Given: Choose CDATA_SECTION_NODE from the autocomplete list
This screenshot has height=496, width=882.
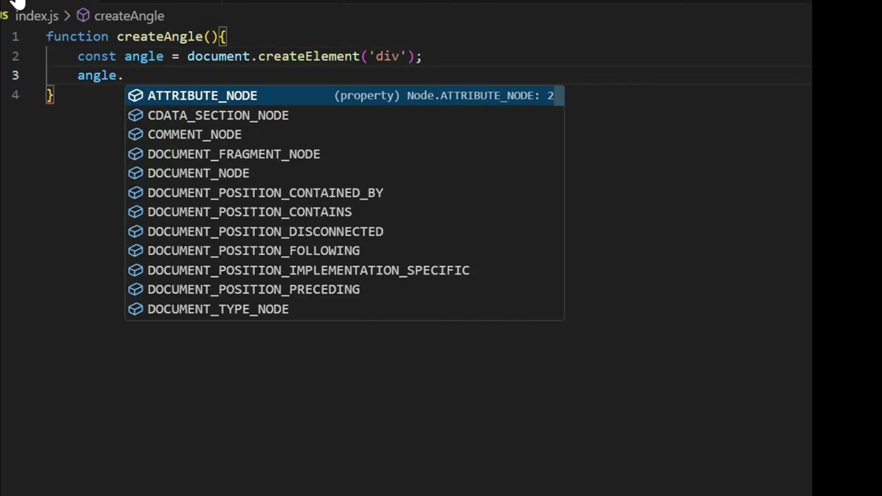Looking at the screenshot, I should click(x=218, y=115).
